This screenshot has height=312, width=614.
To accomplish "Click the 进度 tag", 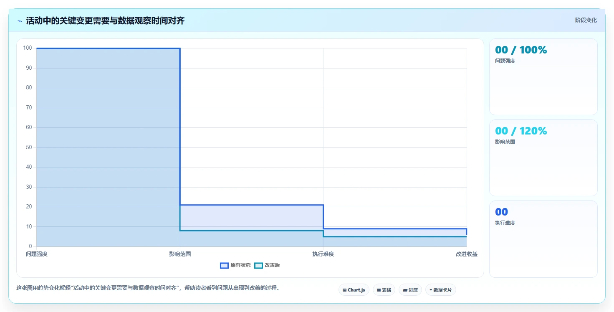I will point(410,290).
